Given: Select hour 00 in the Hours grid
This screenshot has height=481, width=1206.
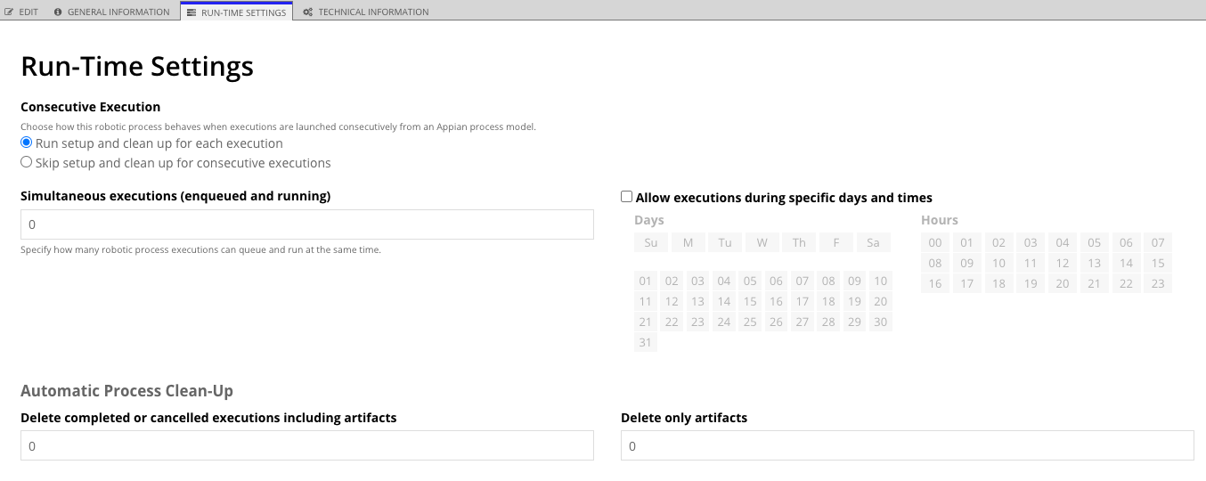Looking at the screenshot, I should [x=934, y=242].
